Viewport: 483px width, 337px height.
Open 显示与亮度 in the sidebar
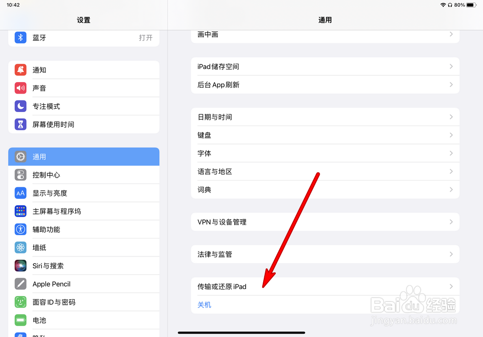coord(84,193)
